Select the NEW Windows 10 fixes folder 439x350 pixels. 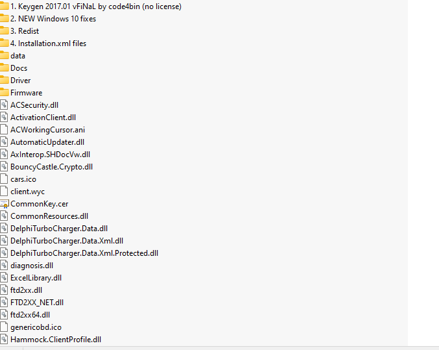tap(53, 19)
